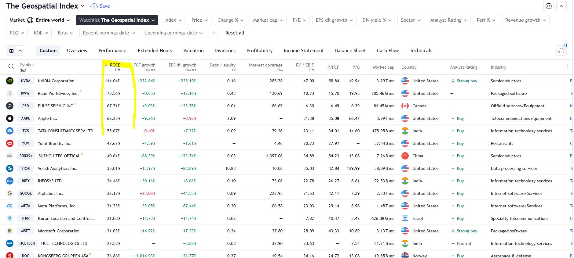Expand the Revenue growth filter dropdown
Viewport: 574px width, 258px height.
[x=525, y=20]
